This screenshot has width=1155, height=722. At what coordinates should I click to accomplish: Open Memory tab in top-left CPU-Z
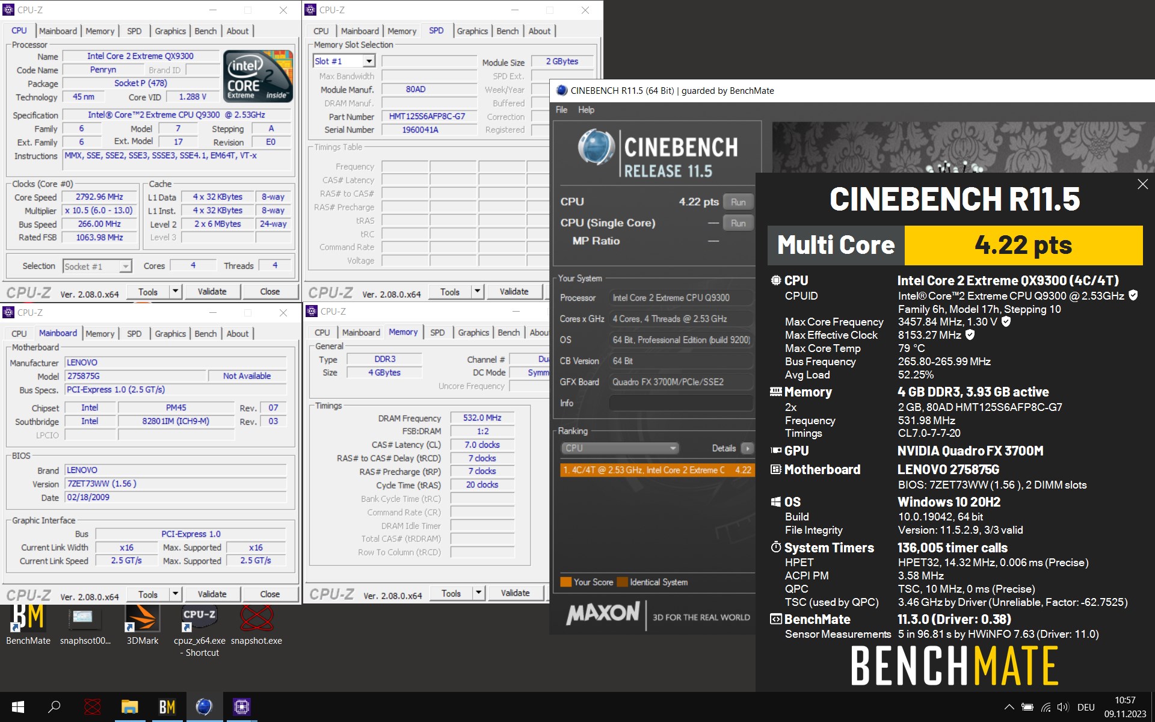click(100, 31)
